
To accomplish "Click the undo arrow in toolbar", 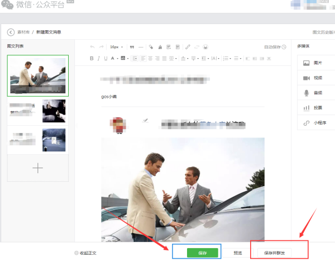I will coord(93,47).
